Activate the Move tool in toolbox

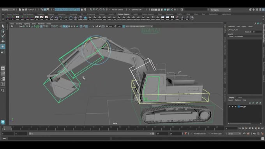(3, 41)
